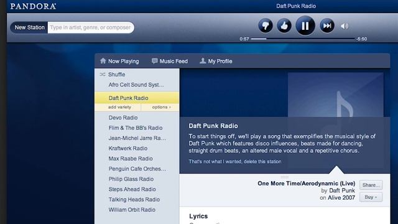398x224 pixels.
Task: Click the remaining time -5:50
Action: click(x=362, y=39)
